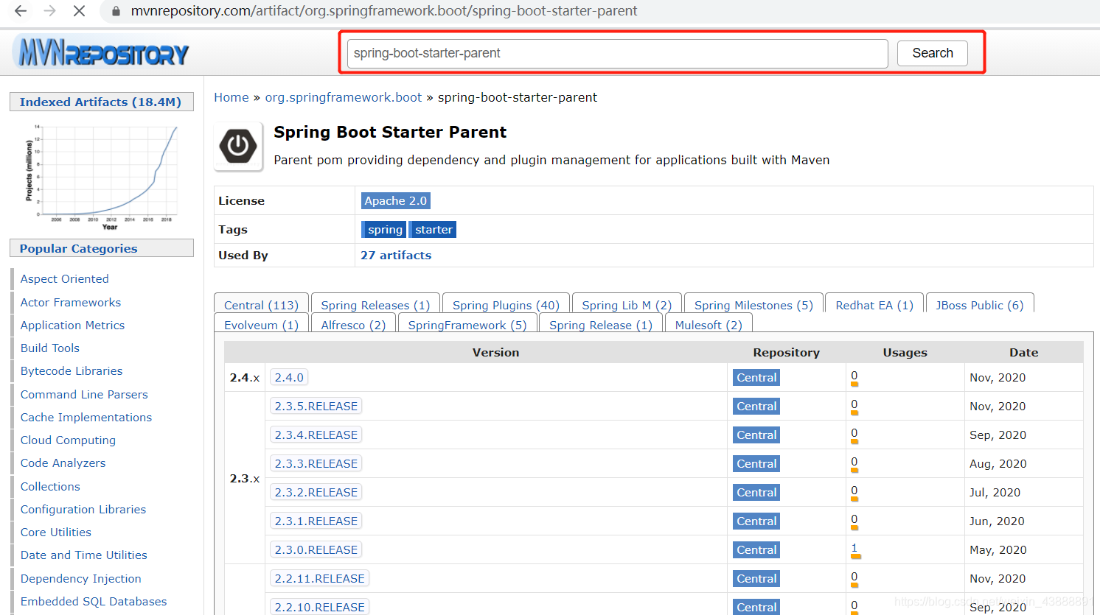
Task: Click the Central badge in the 2.4.0 row
Action: tap(756, 377)
